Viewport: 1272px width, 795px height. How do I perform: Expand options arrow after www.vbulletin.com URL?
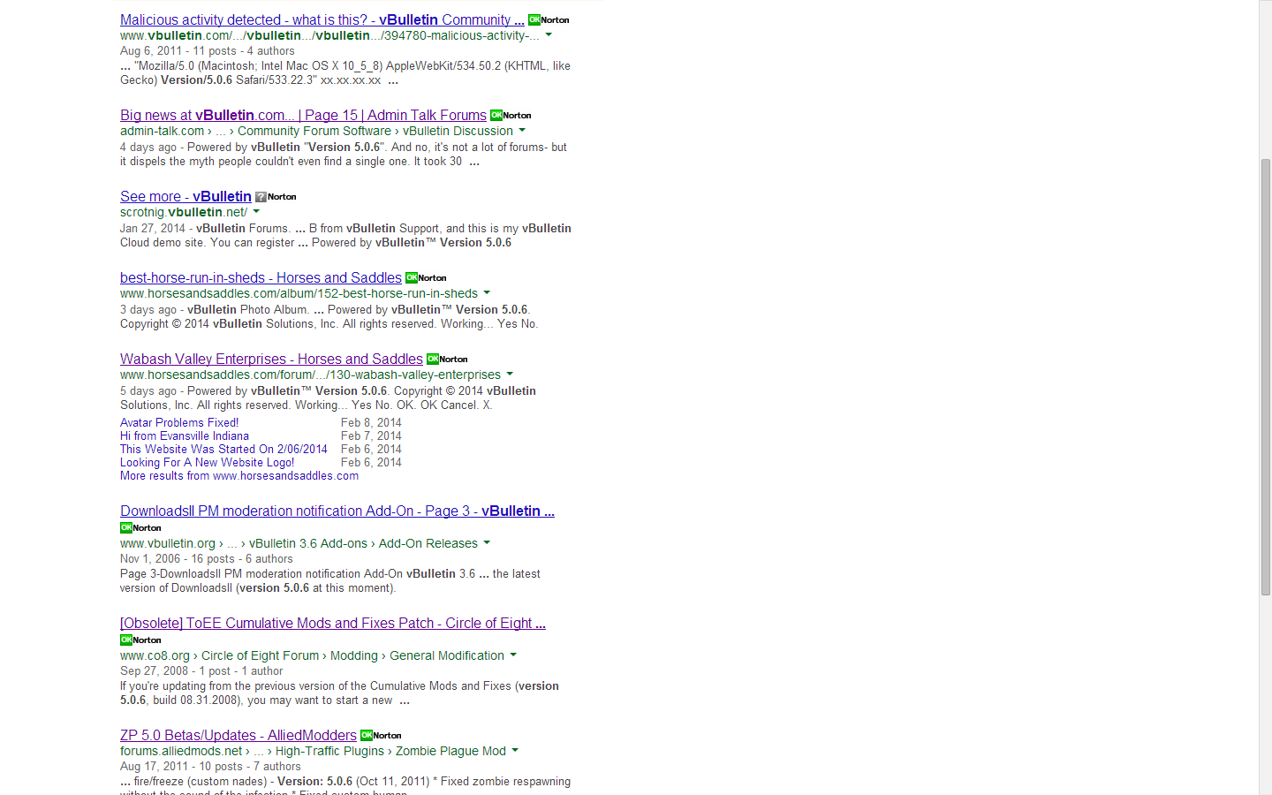coord(549,35)
